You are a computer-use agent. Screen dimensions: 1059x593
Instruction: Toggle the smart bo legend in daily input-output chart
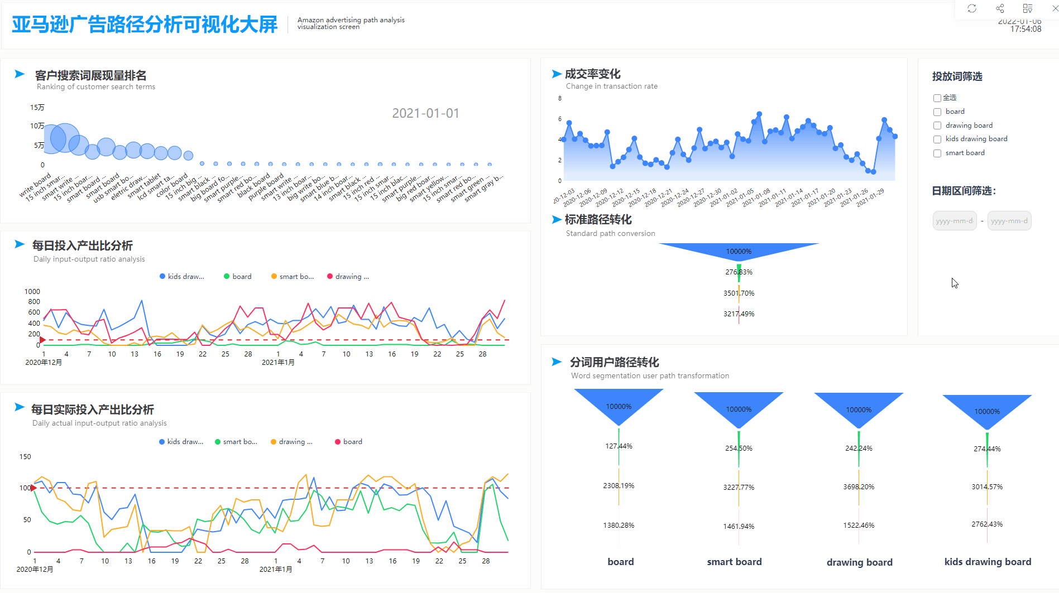pos(293,276)
